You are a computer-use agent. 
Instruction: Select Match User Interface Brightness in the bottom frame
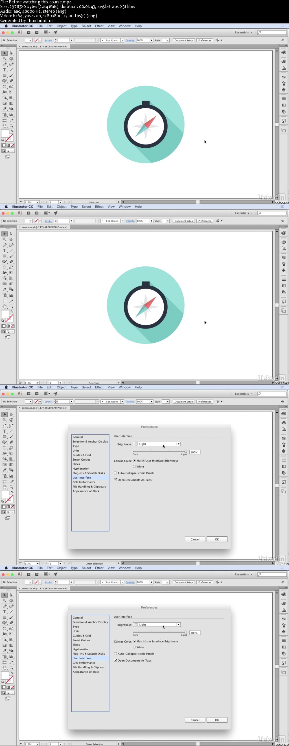tap(134, 641)
